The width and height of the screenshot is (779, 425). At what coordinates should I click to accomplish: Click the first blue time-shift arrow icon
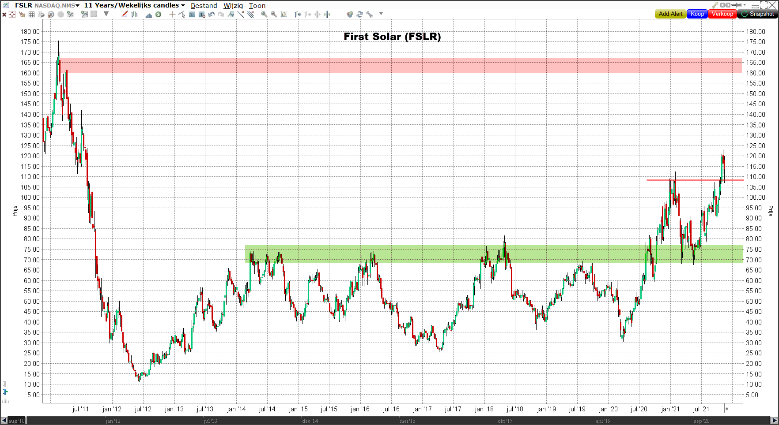tap(298, 14)
